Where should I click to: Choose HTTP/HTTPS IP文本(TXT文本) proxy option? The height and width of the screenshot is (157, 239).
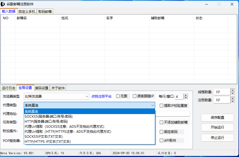pyautogui.click(x=48, y=142)
